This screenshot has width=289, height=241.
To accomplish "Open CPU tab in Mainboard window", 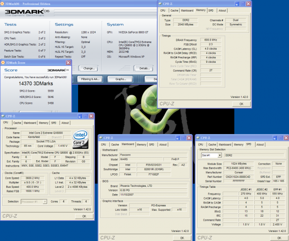I will (103, 144).
